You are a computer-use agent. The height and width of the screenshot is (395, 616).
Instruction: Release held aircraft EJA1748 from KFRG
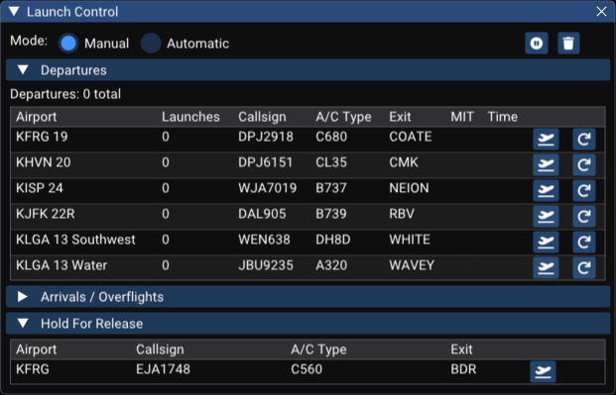click(x=543, y=371)
